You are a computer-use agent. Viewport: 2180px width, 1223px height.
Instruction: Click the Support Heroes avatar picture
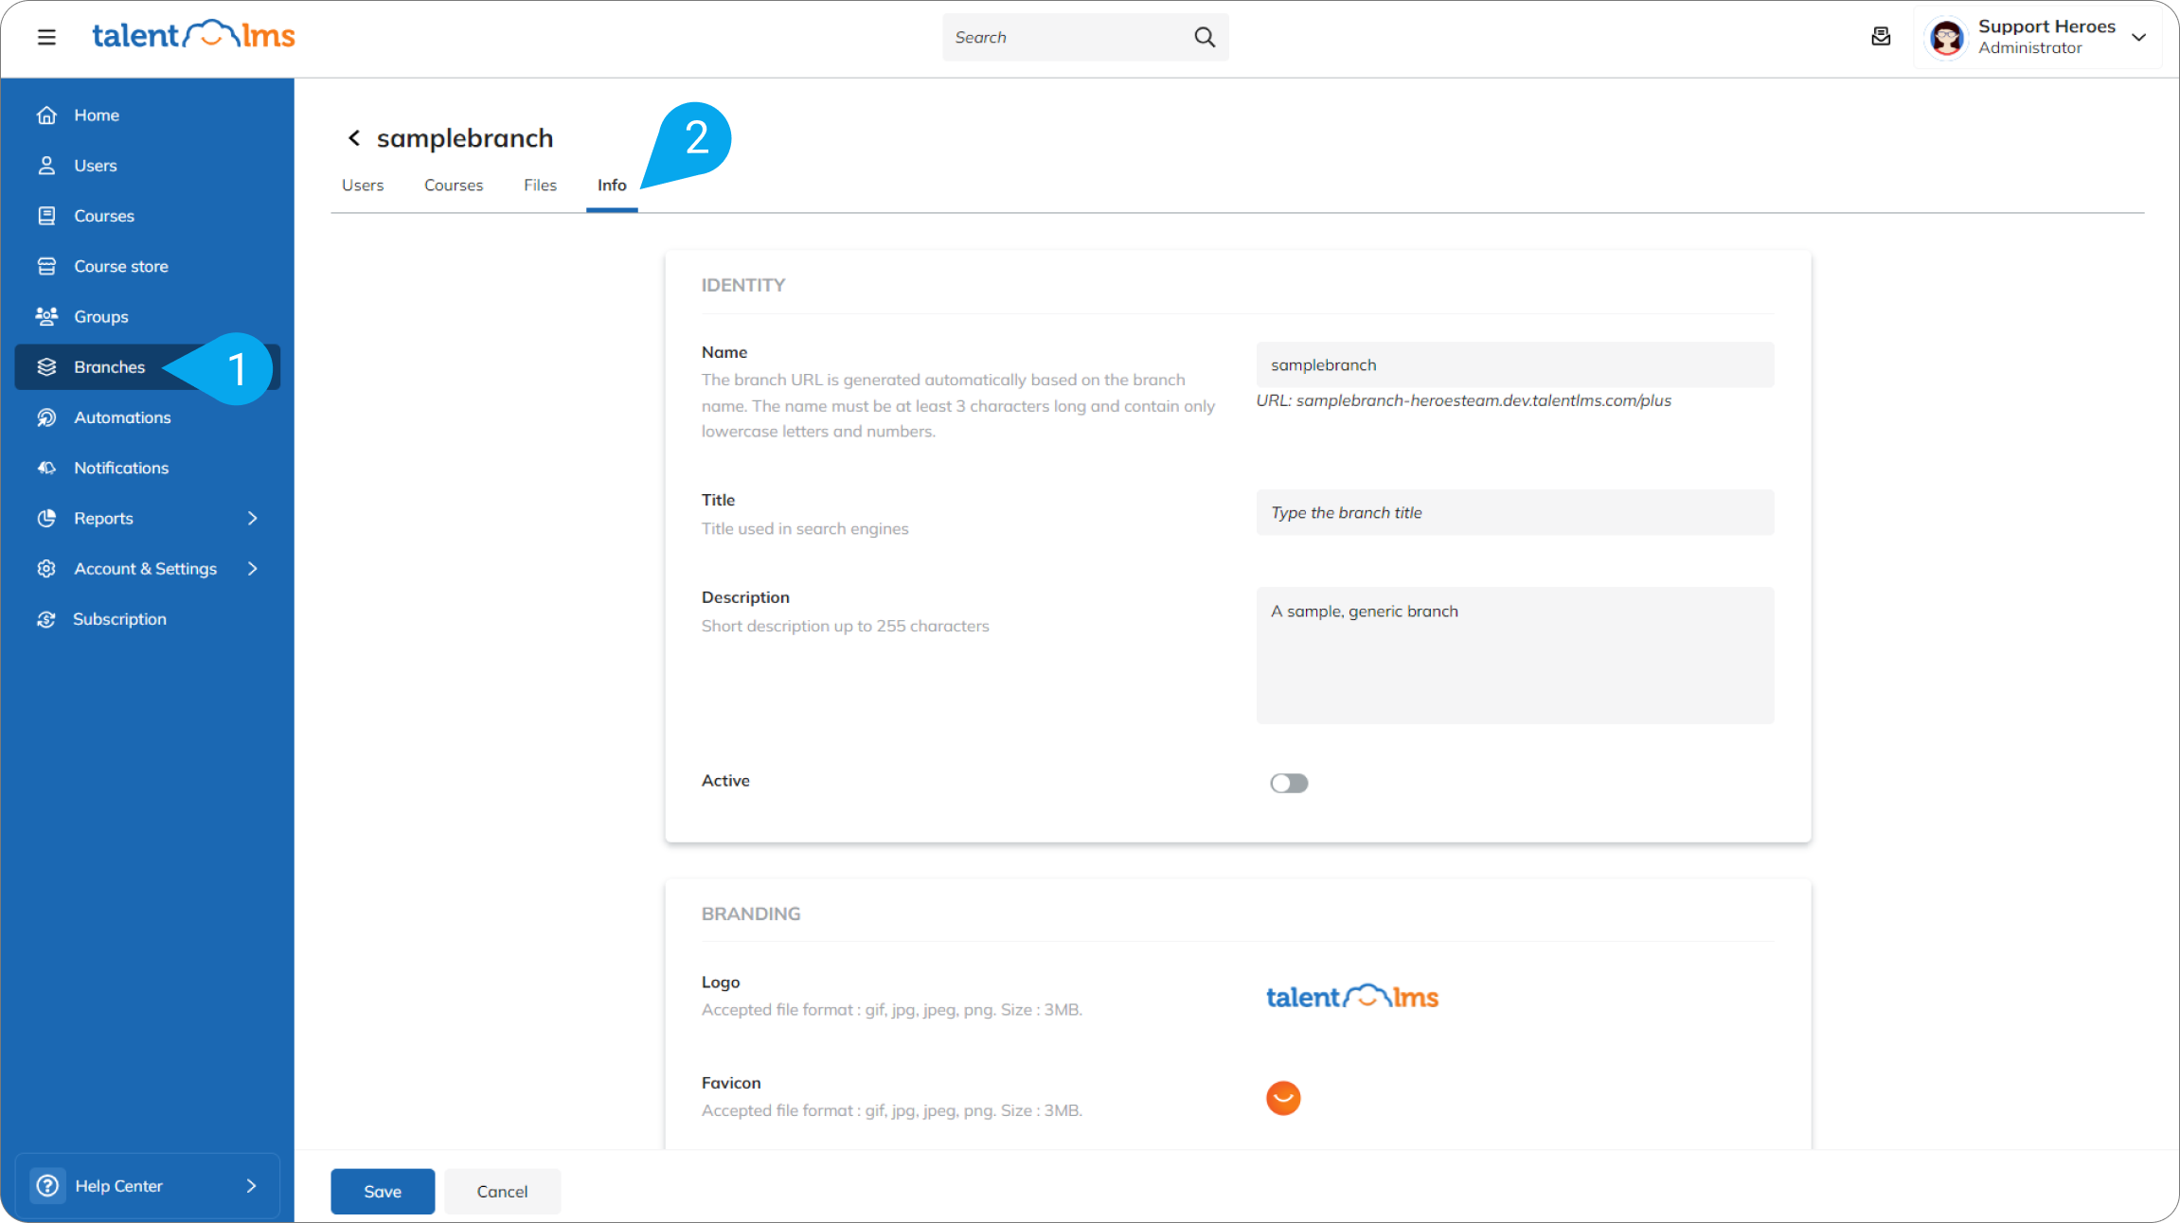tap(1947, 38)
